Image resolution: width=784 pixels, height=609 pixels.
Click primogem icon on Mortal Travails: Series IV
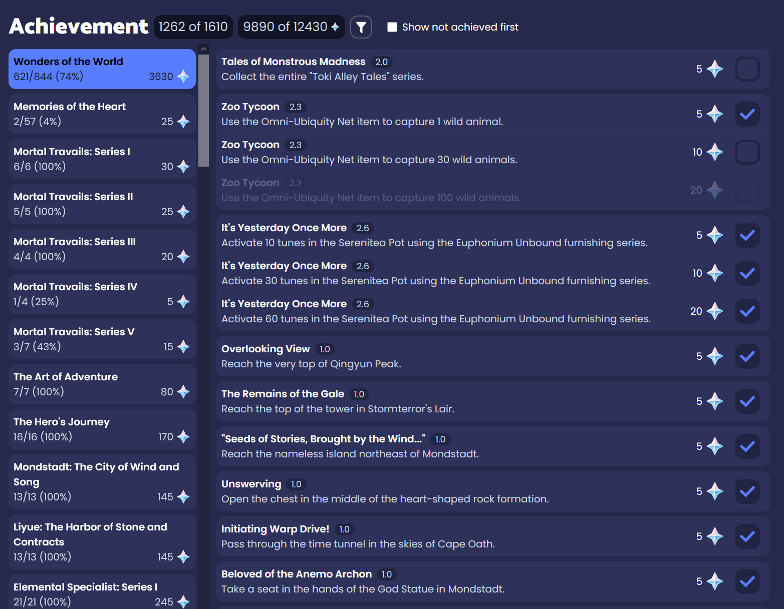click(183, 302)
